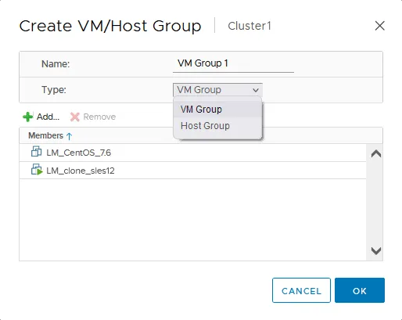
Task: Click the Add... label text
Action: point(48,117)
